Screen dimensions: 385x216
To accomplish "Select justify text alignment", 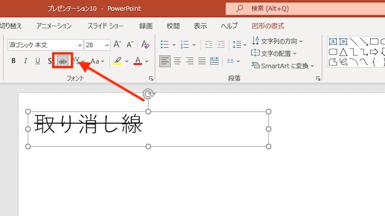I will click(202, 61).
